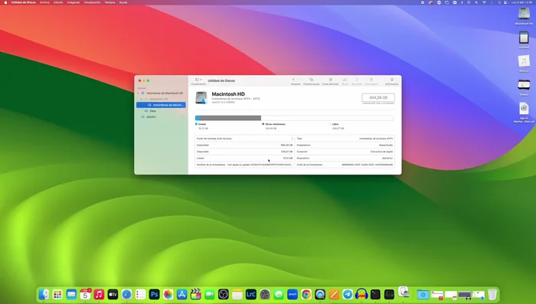Click the blue Usado segment of storage bar
This screenshot has height=304, width=536.
198,118
